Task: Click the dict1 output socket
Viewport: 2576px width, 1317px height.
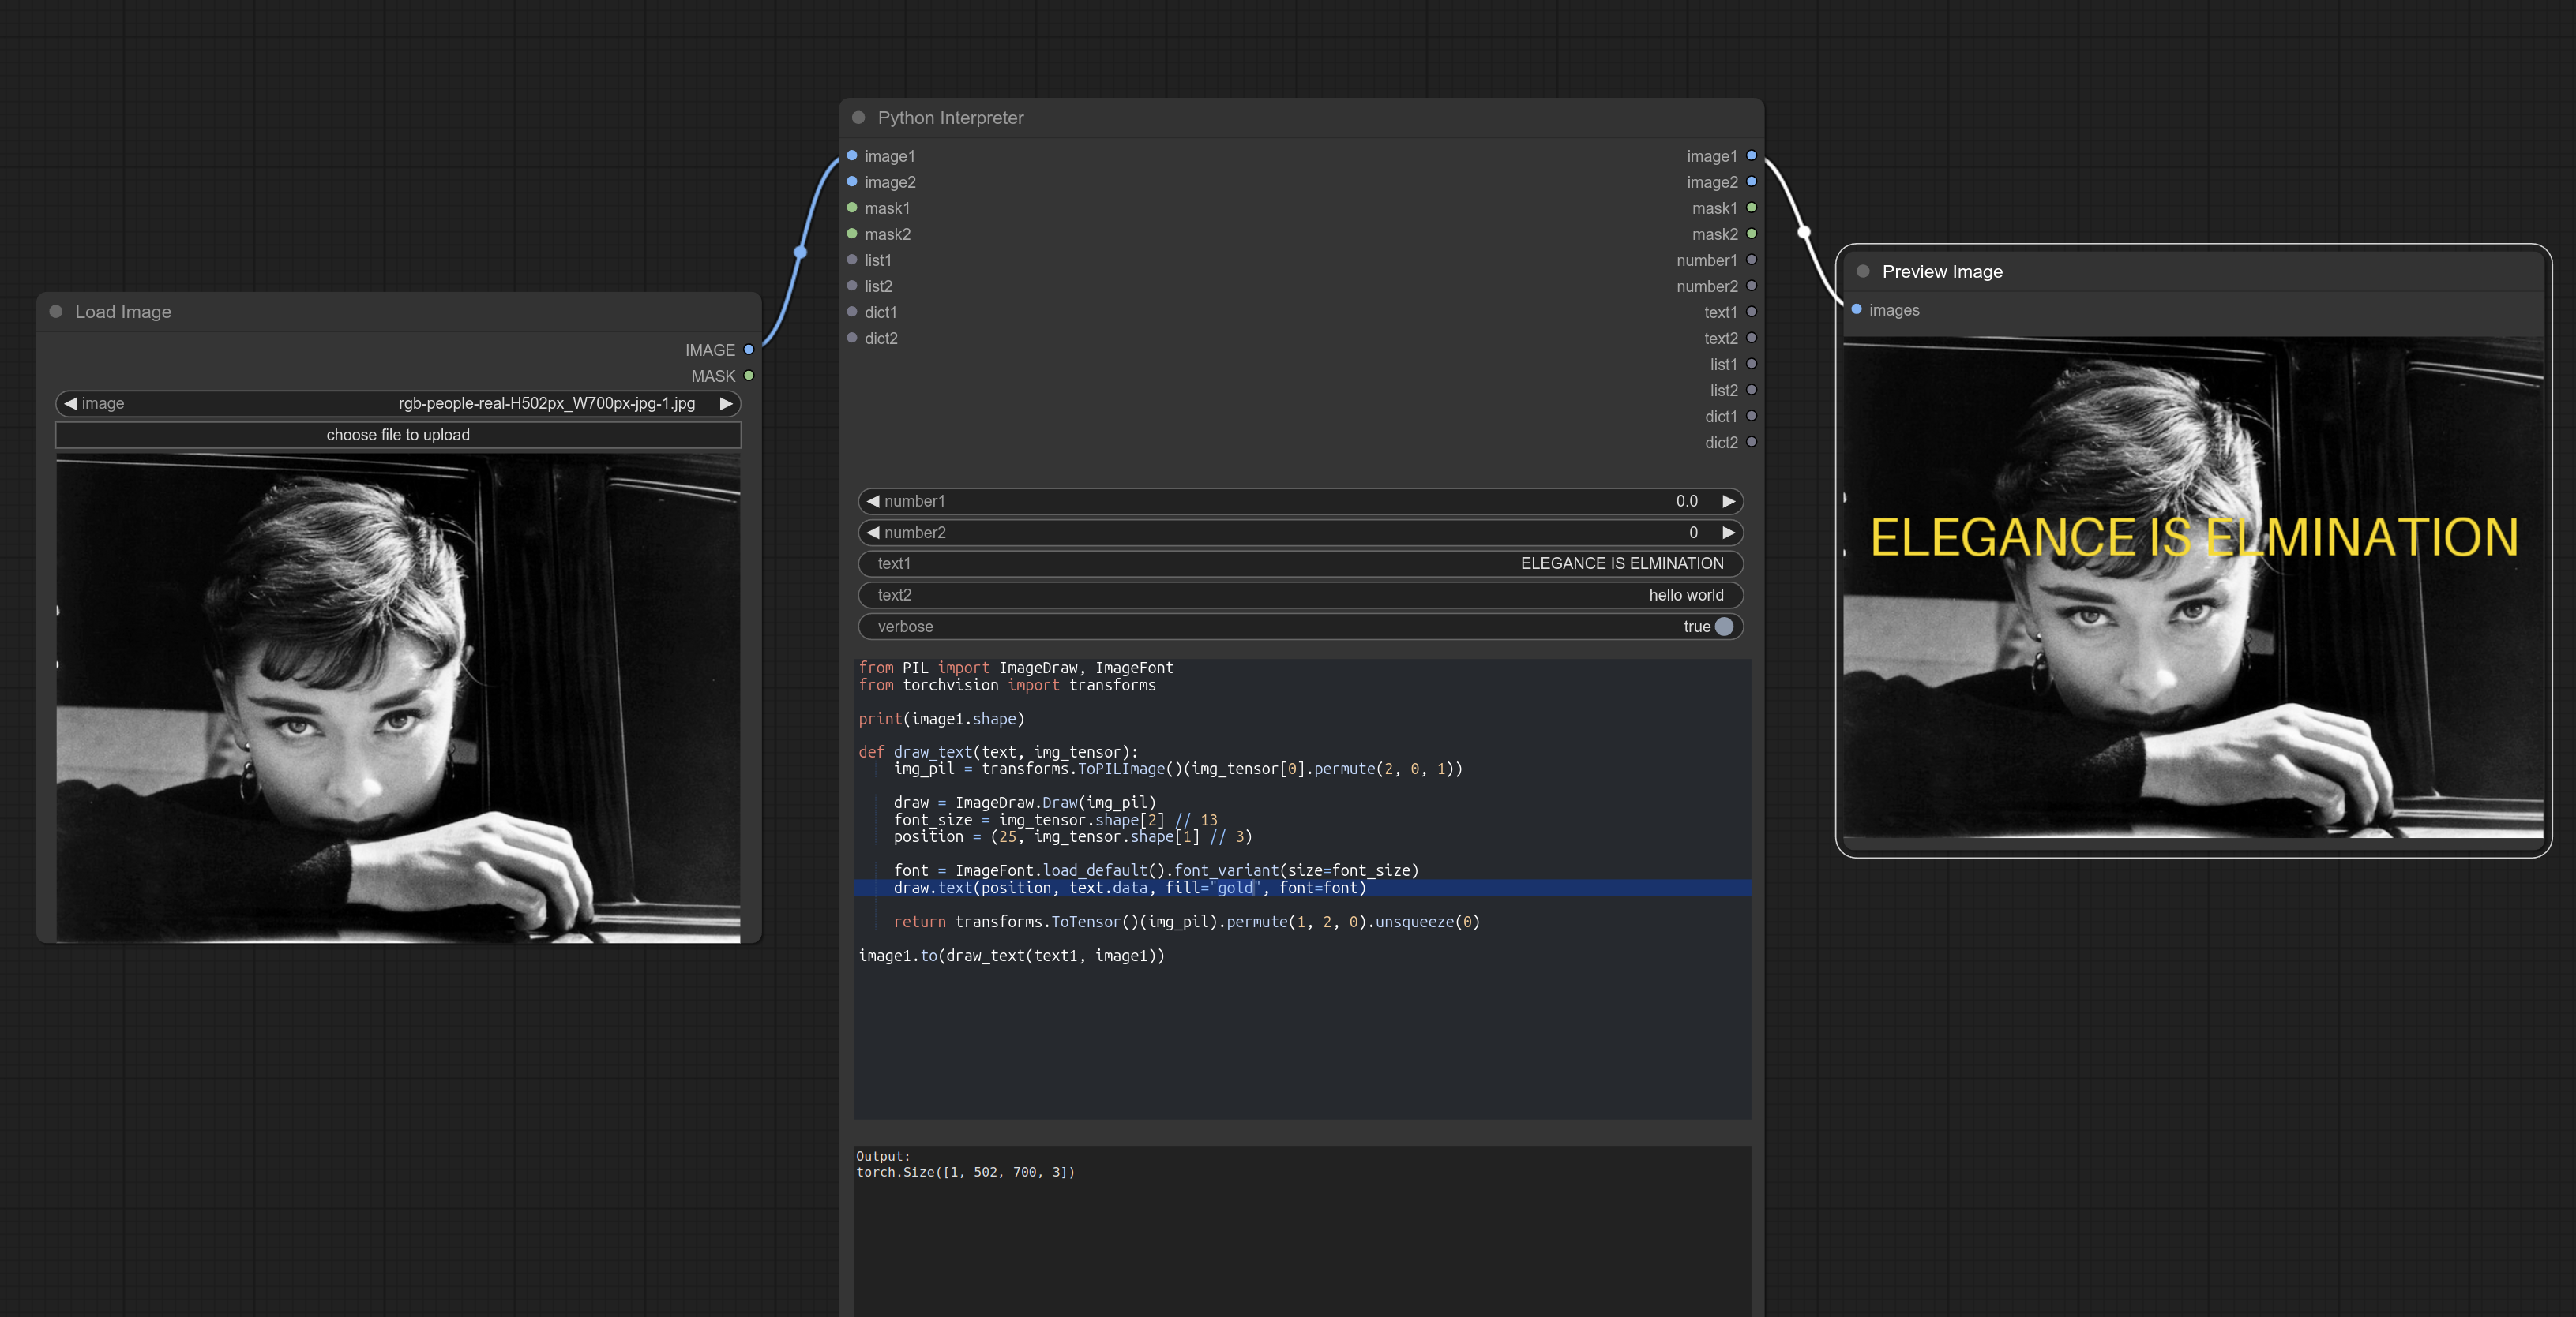Action: pos(1751,416)
